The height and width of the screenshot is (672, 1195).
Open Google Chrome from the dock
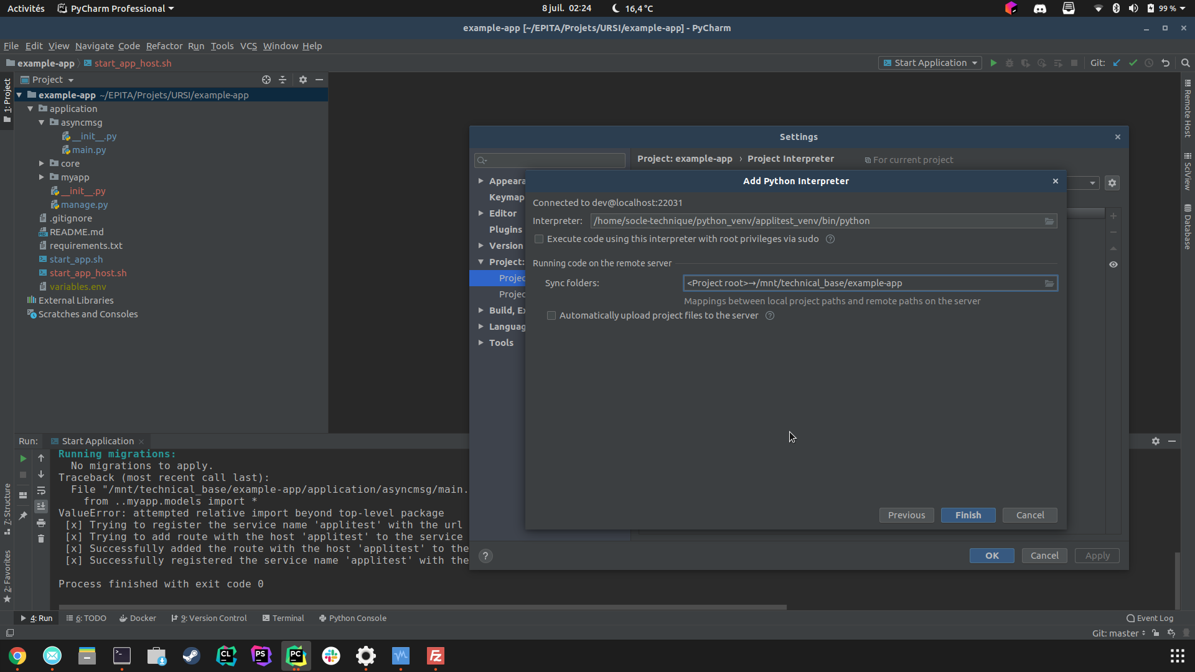click(17, 655)
